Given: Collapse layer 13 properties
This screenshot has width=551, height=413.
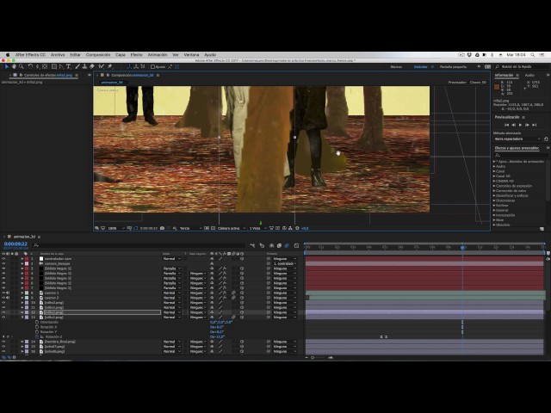Looking at the screenshot, I should [22, 317].
